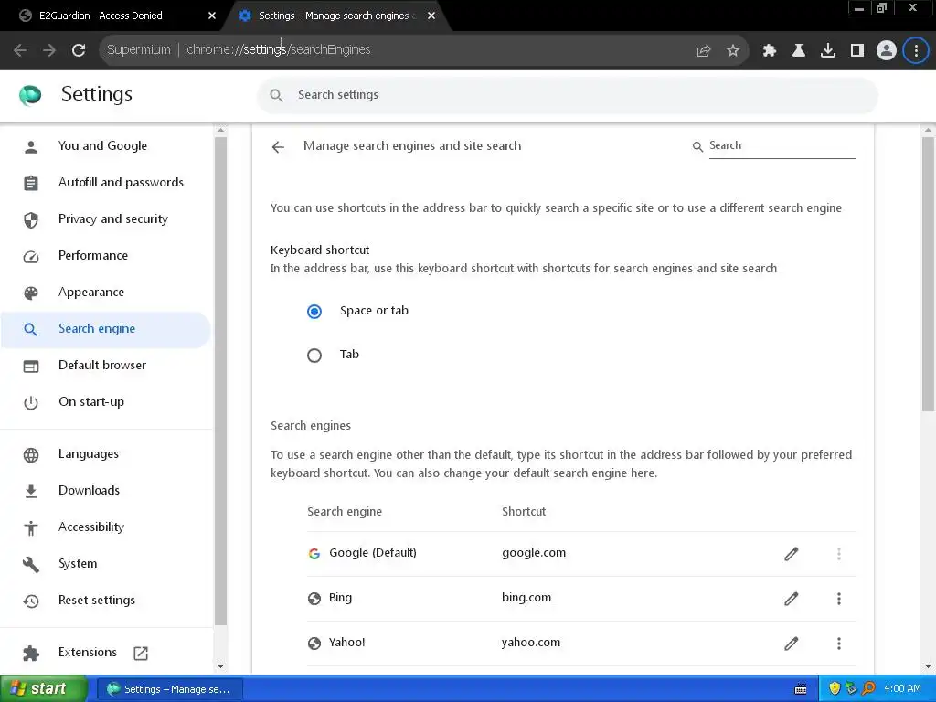Image resolution: width=936 pixels, height=702 pixels.
Task: Click the sidebar scrollbar up arrow
Action: point(221,130)
